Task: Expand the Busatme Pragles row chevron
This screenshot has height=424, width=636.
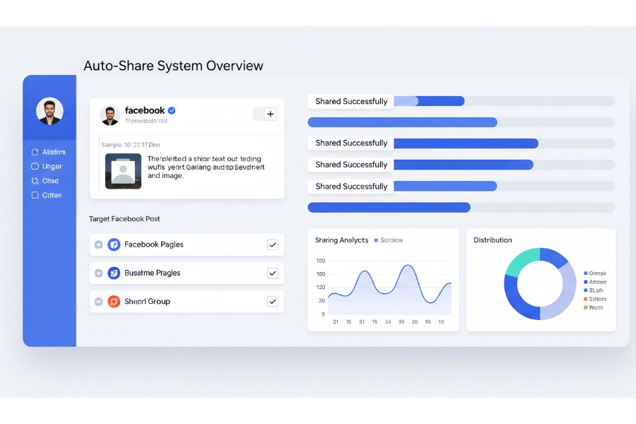Action: tap(98, 273)
